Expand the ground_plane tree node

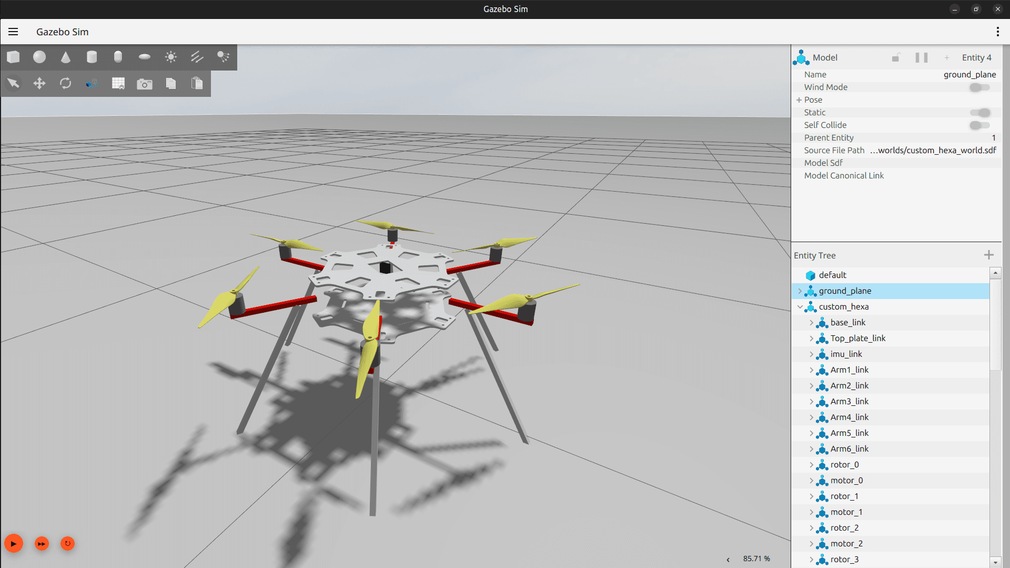(x=800, y=291)
